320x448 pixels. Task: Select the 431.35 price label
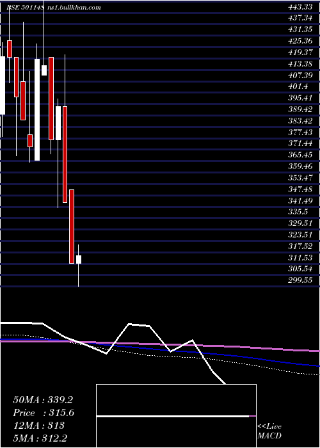tap(300, 30)
